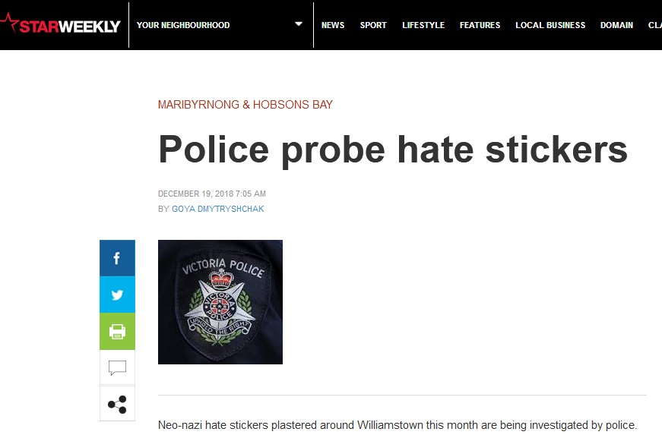Open the Features menu

click(480, 25)
